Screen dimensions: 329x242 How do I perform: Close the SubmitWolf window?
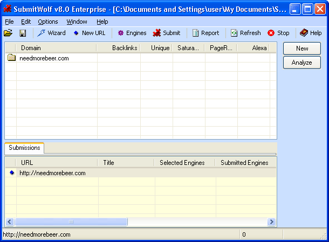point(320,9)
